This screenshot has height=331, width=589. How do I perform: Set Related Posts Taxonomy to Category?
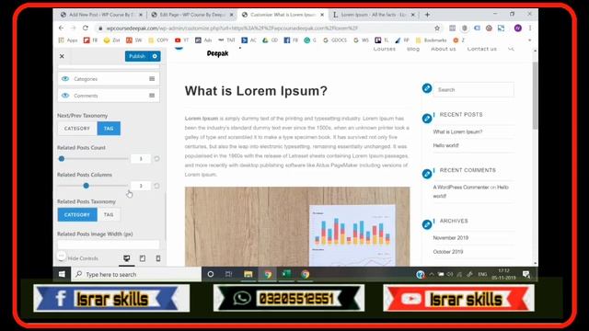[77, 214]
